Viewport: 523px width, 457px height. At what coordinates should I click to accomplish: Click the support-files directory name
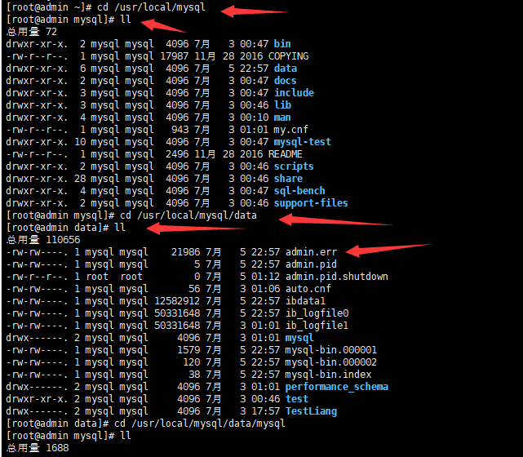point(311,203)
